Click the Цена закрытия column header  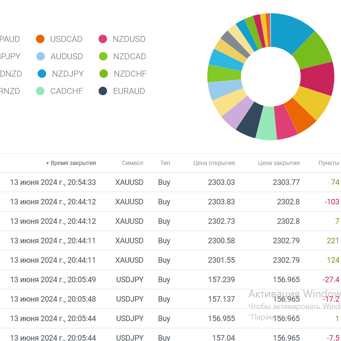(x=278, y=163)
